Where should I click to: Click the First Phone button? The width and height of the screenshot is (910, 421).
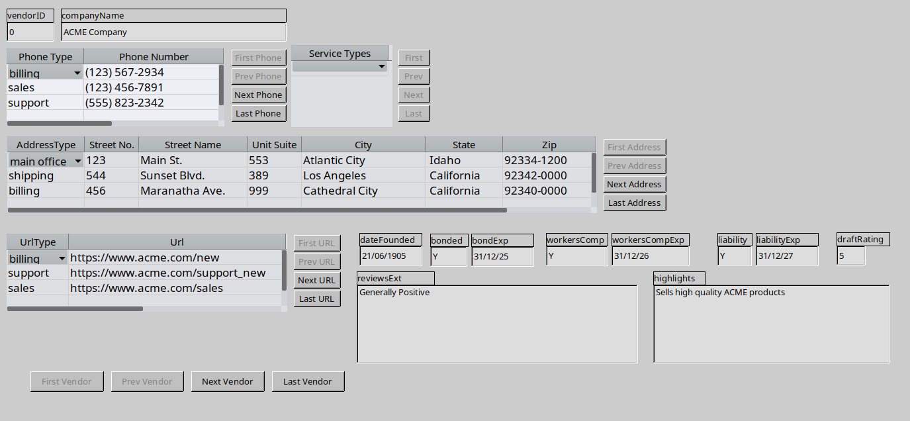click(259, 58)
